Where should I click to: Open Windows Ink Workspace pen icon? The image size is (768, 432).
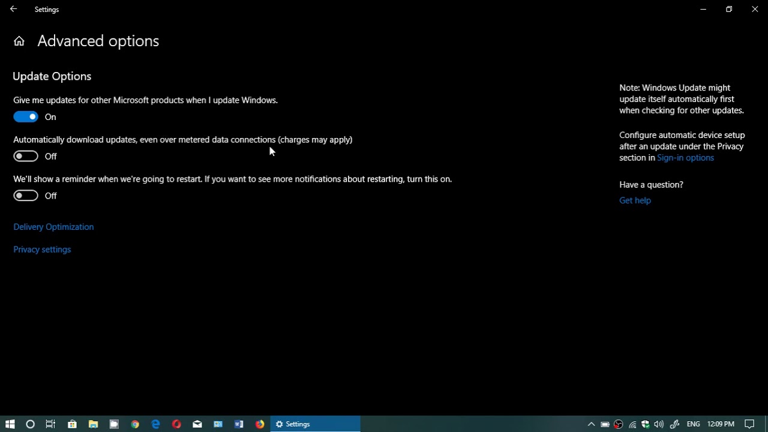(674, 424)
